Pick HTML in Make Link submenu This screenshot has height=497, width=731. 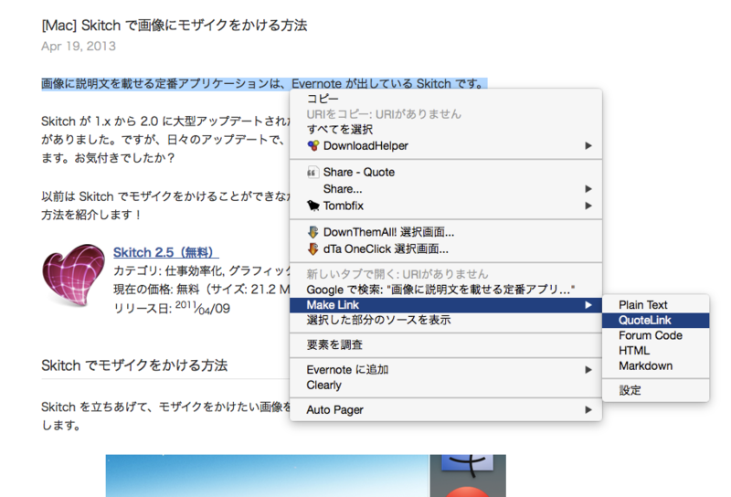pyautogui.click(x=655, y=351)
